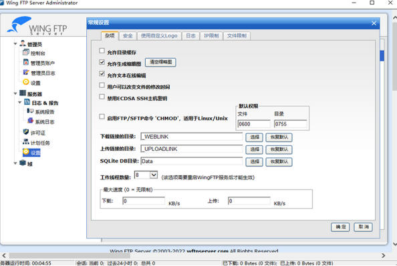
Task: Click status bar uptime text 00:04:55
Action: pos(41,263)
